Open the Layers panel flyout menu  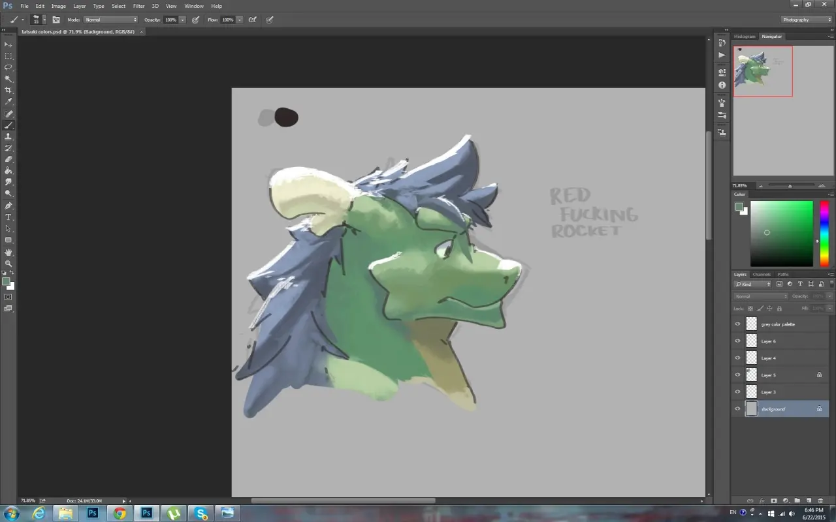coord(831,275)
